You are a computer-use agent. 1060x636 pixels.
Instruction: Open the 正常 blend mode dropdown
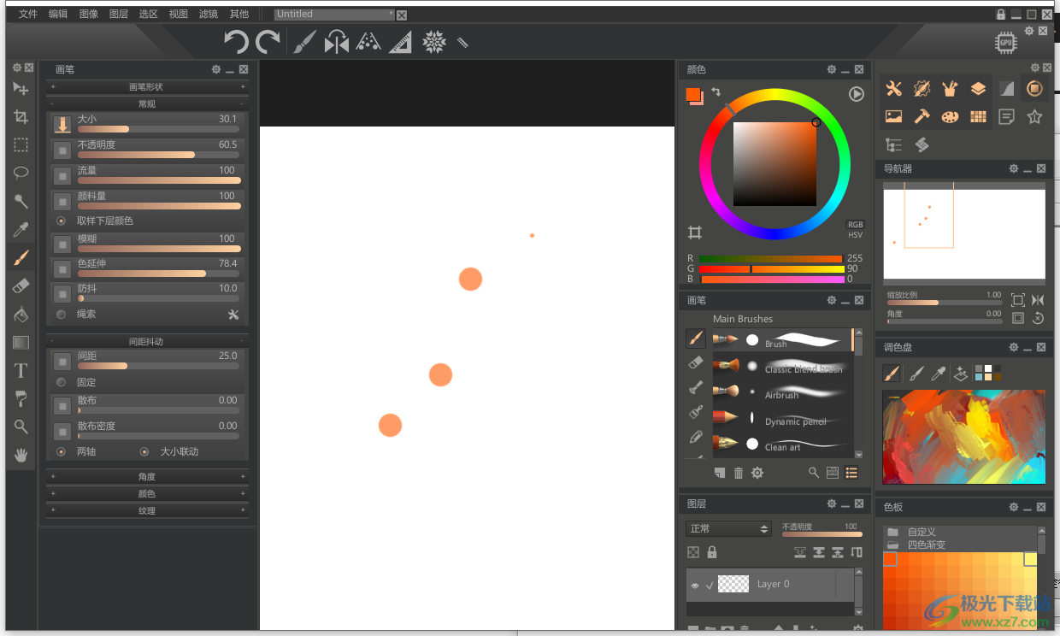click(x=728, y=529)
